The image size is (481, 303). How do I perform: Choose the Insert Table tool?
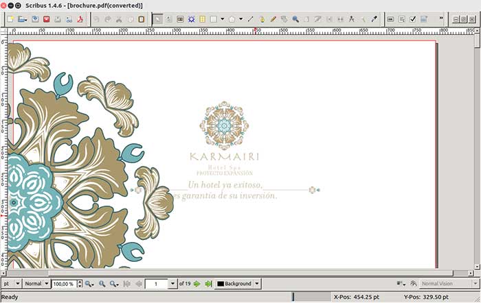click(203, 19)
